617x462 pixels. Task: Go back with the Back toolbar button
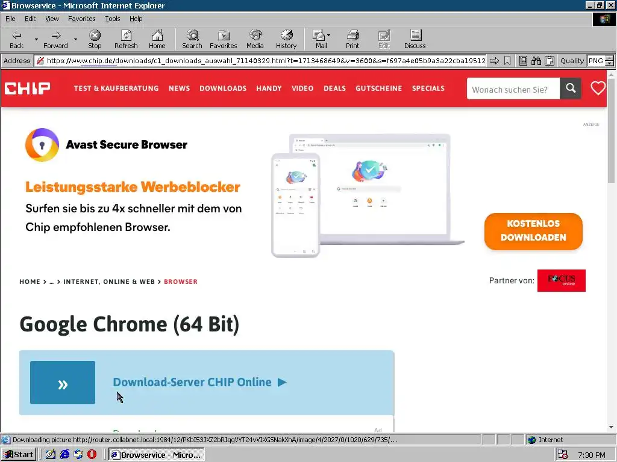pyautogui.click(x=16, y=39)
